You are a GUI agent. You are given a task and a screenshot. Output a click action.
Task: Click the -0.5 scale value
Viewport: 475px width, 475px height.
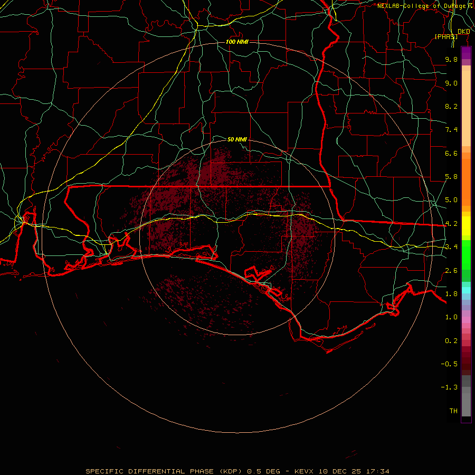(x=449, y=364)
